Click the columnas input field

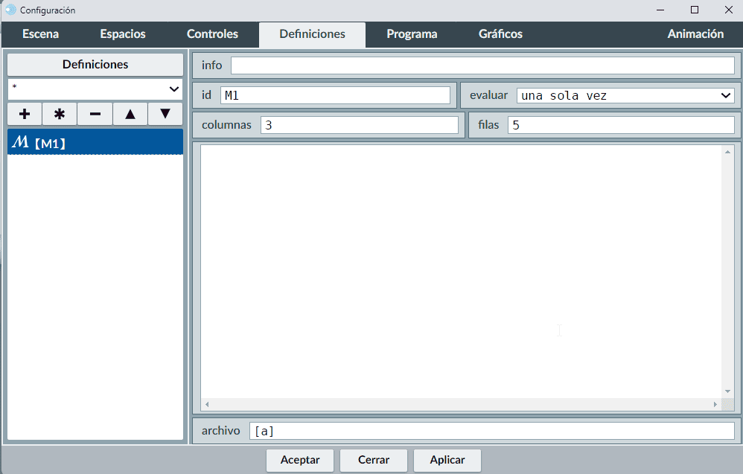360,125
